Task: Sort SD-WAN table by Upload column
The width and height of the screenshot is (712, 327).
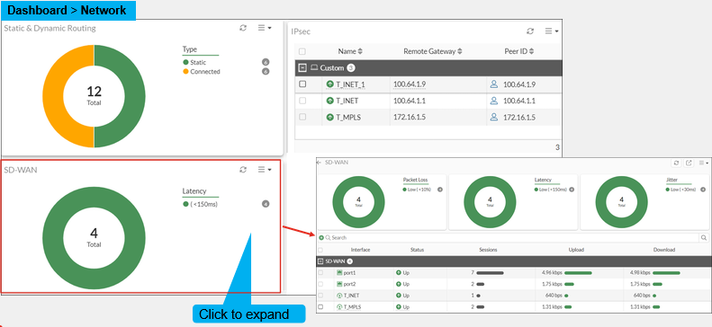Action: pyautogui.click(x=576, y=250)
